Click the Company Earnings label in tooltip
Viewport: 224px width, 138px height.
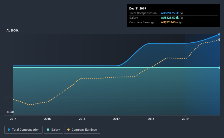(x=142, y=22)
